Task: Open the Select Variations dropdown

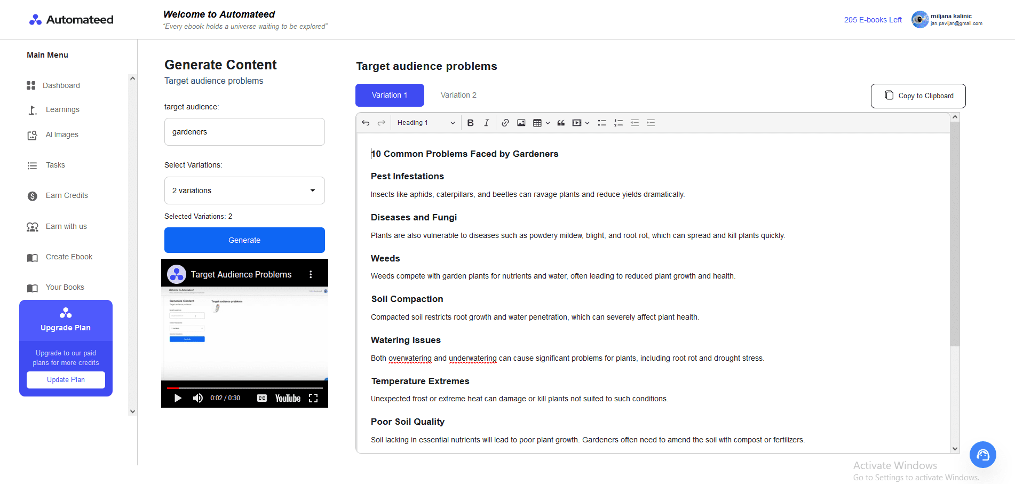Action: [x=244, y=191]
